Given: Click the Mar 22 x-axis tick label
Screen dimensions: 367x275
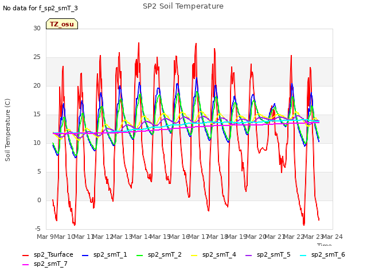Looking at the screenshot, I should (294, 237).
